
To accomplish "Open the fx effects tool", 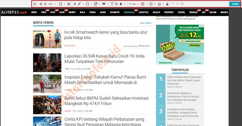I will click(75, 4).
